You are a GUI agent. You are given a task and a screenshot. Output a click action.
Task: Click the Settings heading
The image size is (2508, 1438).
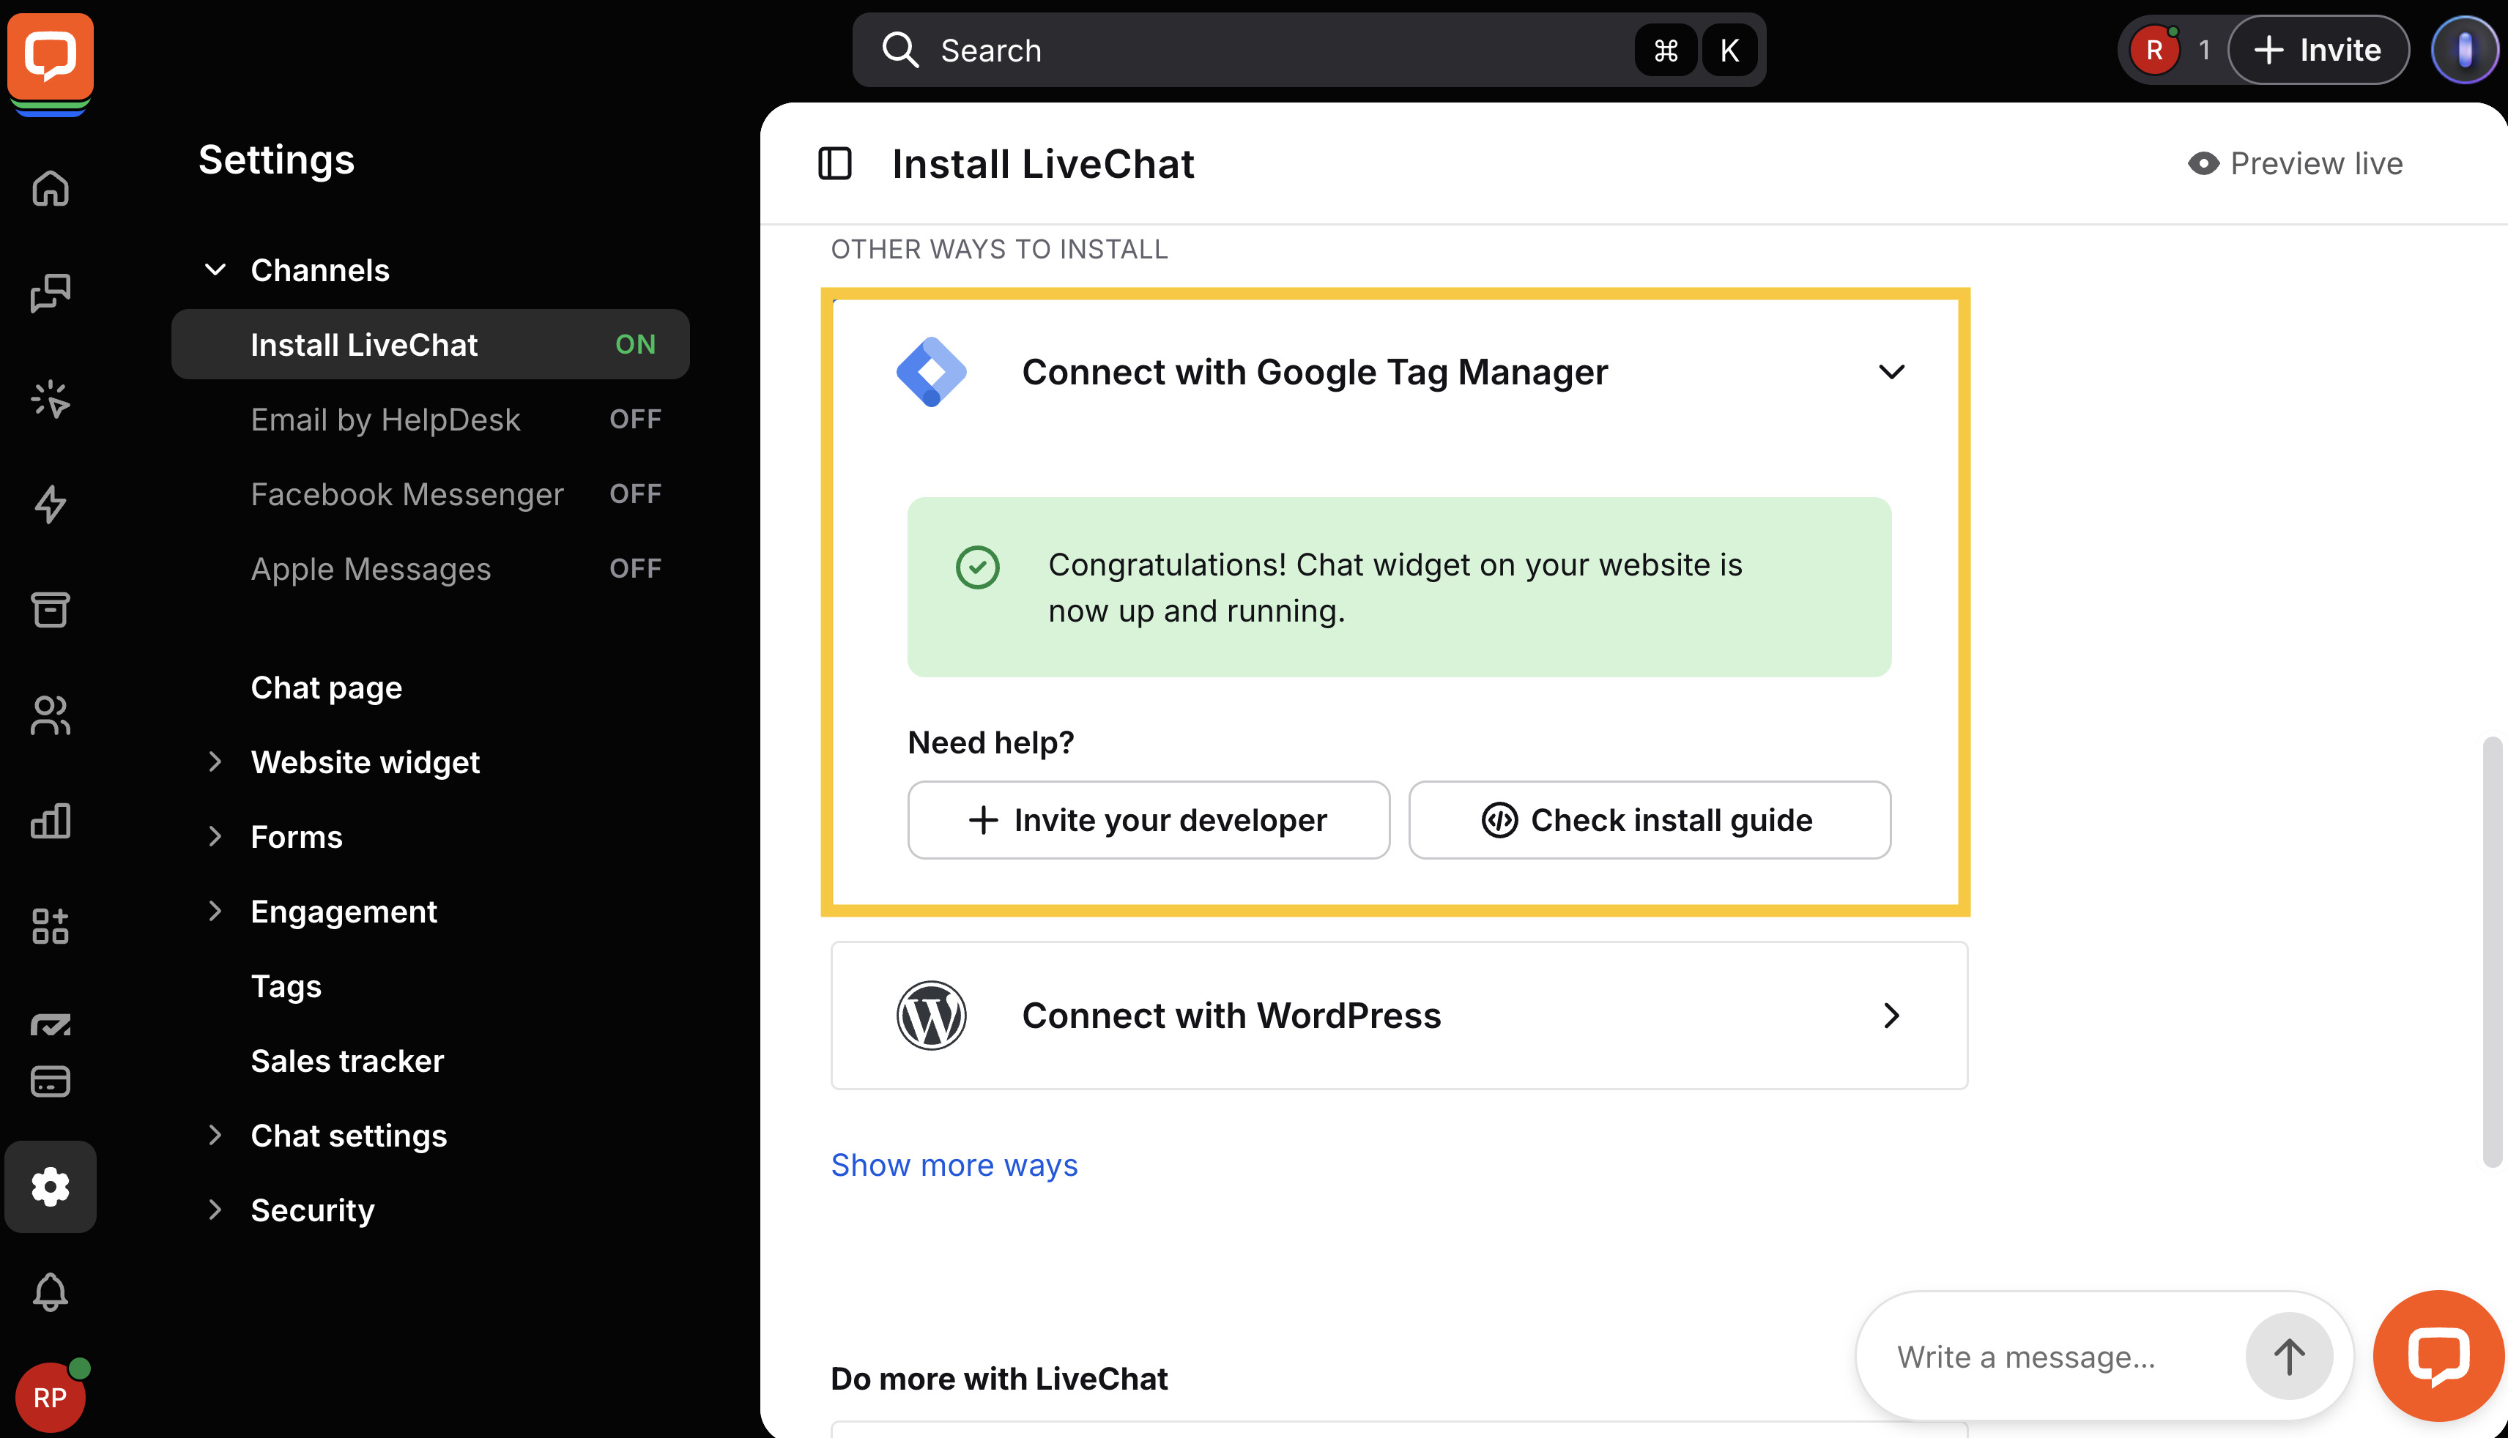pos(275,160)
